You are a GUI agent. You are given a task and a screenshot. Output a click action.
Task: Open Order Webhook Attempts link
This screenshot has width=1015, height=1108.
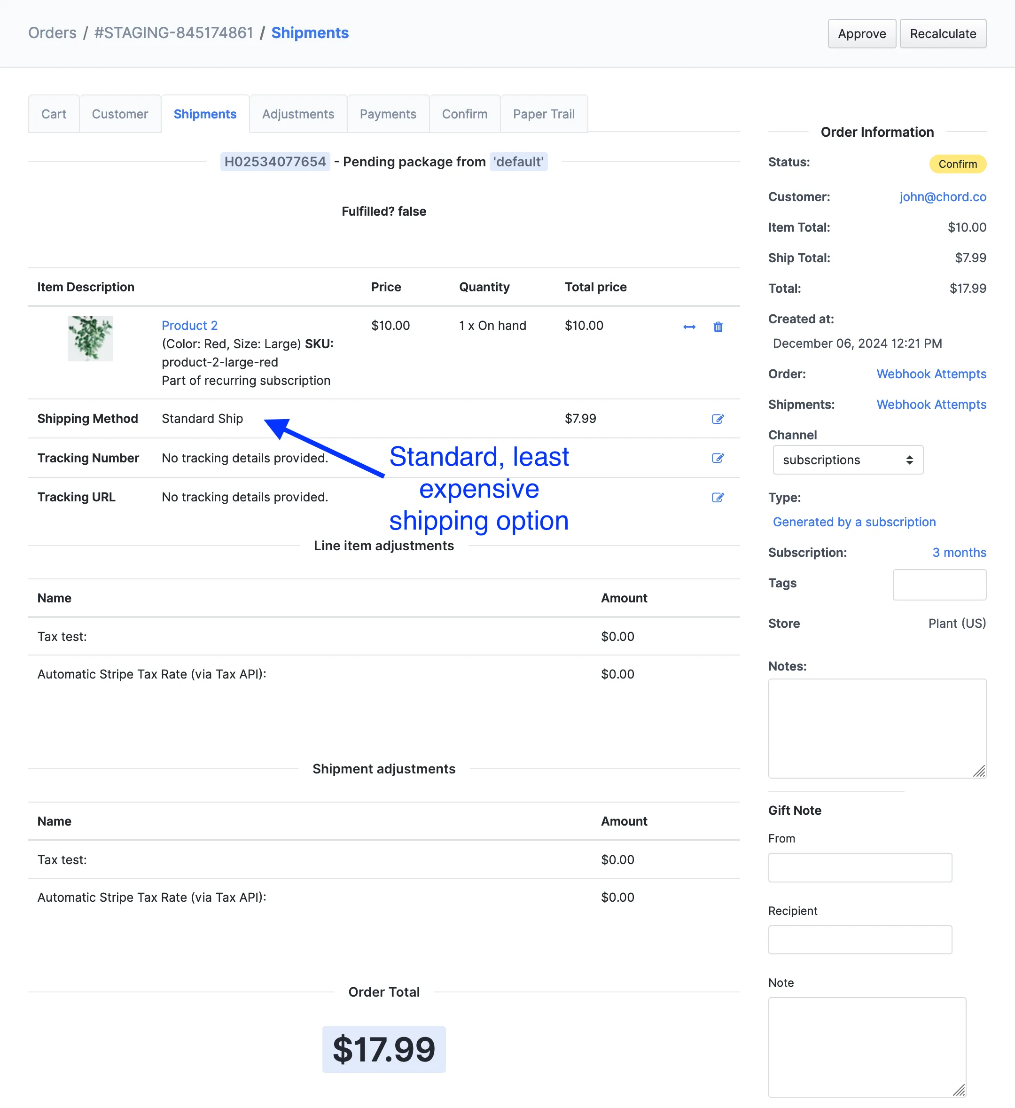[x=931, y=374]
